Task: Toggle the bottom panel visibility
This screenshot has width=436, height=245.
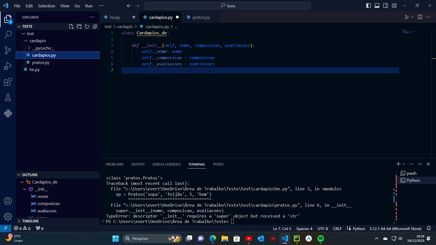Action: (x=377, y=6)
